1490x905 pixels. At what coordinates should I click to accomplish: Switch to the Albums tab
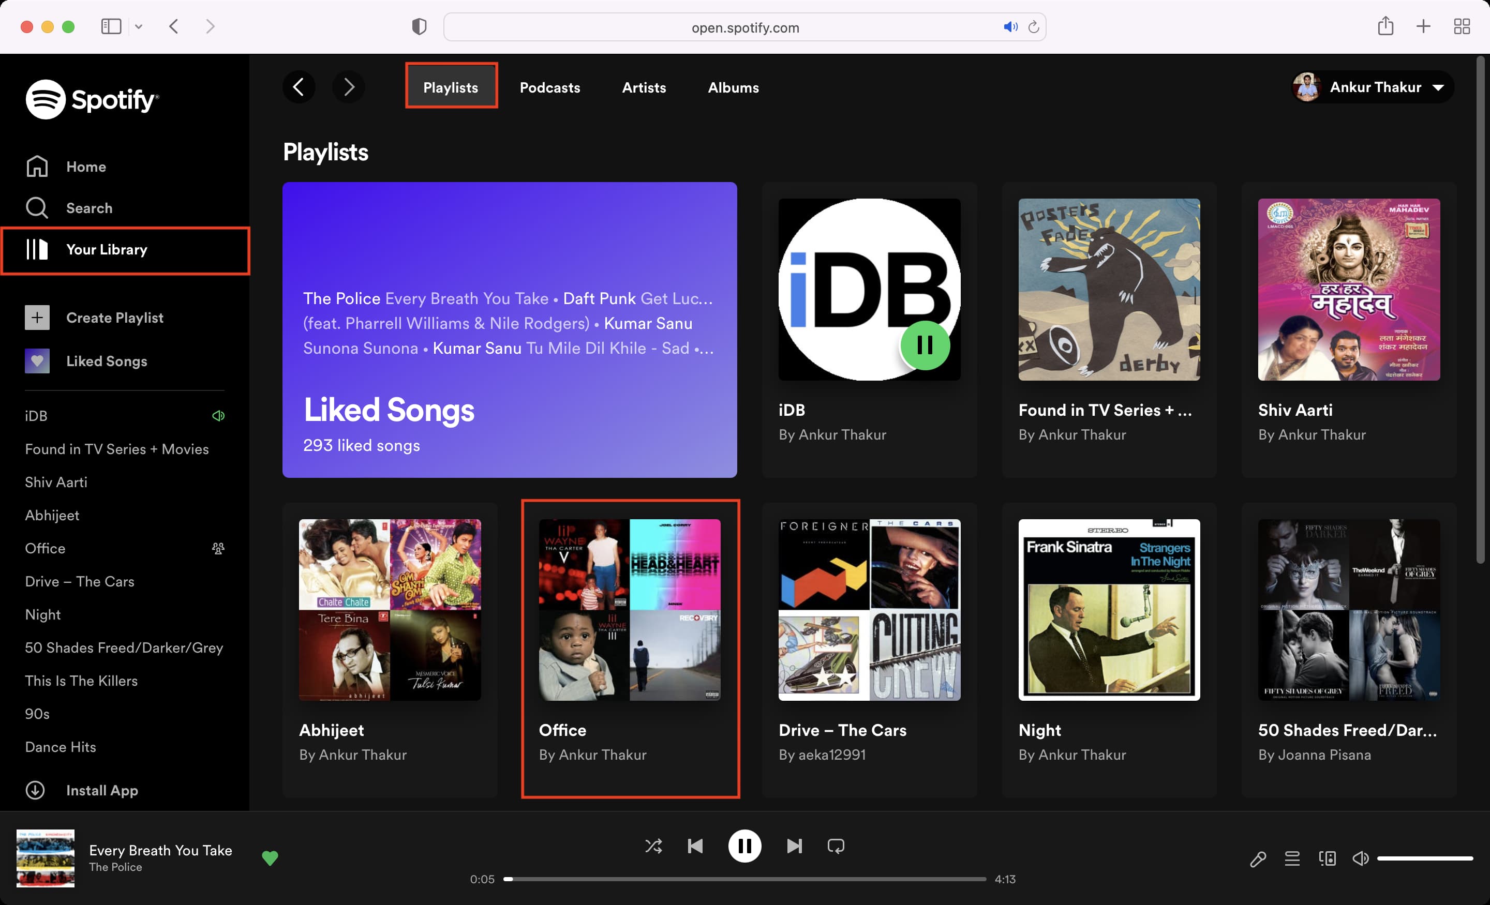[734, 88]
